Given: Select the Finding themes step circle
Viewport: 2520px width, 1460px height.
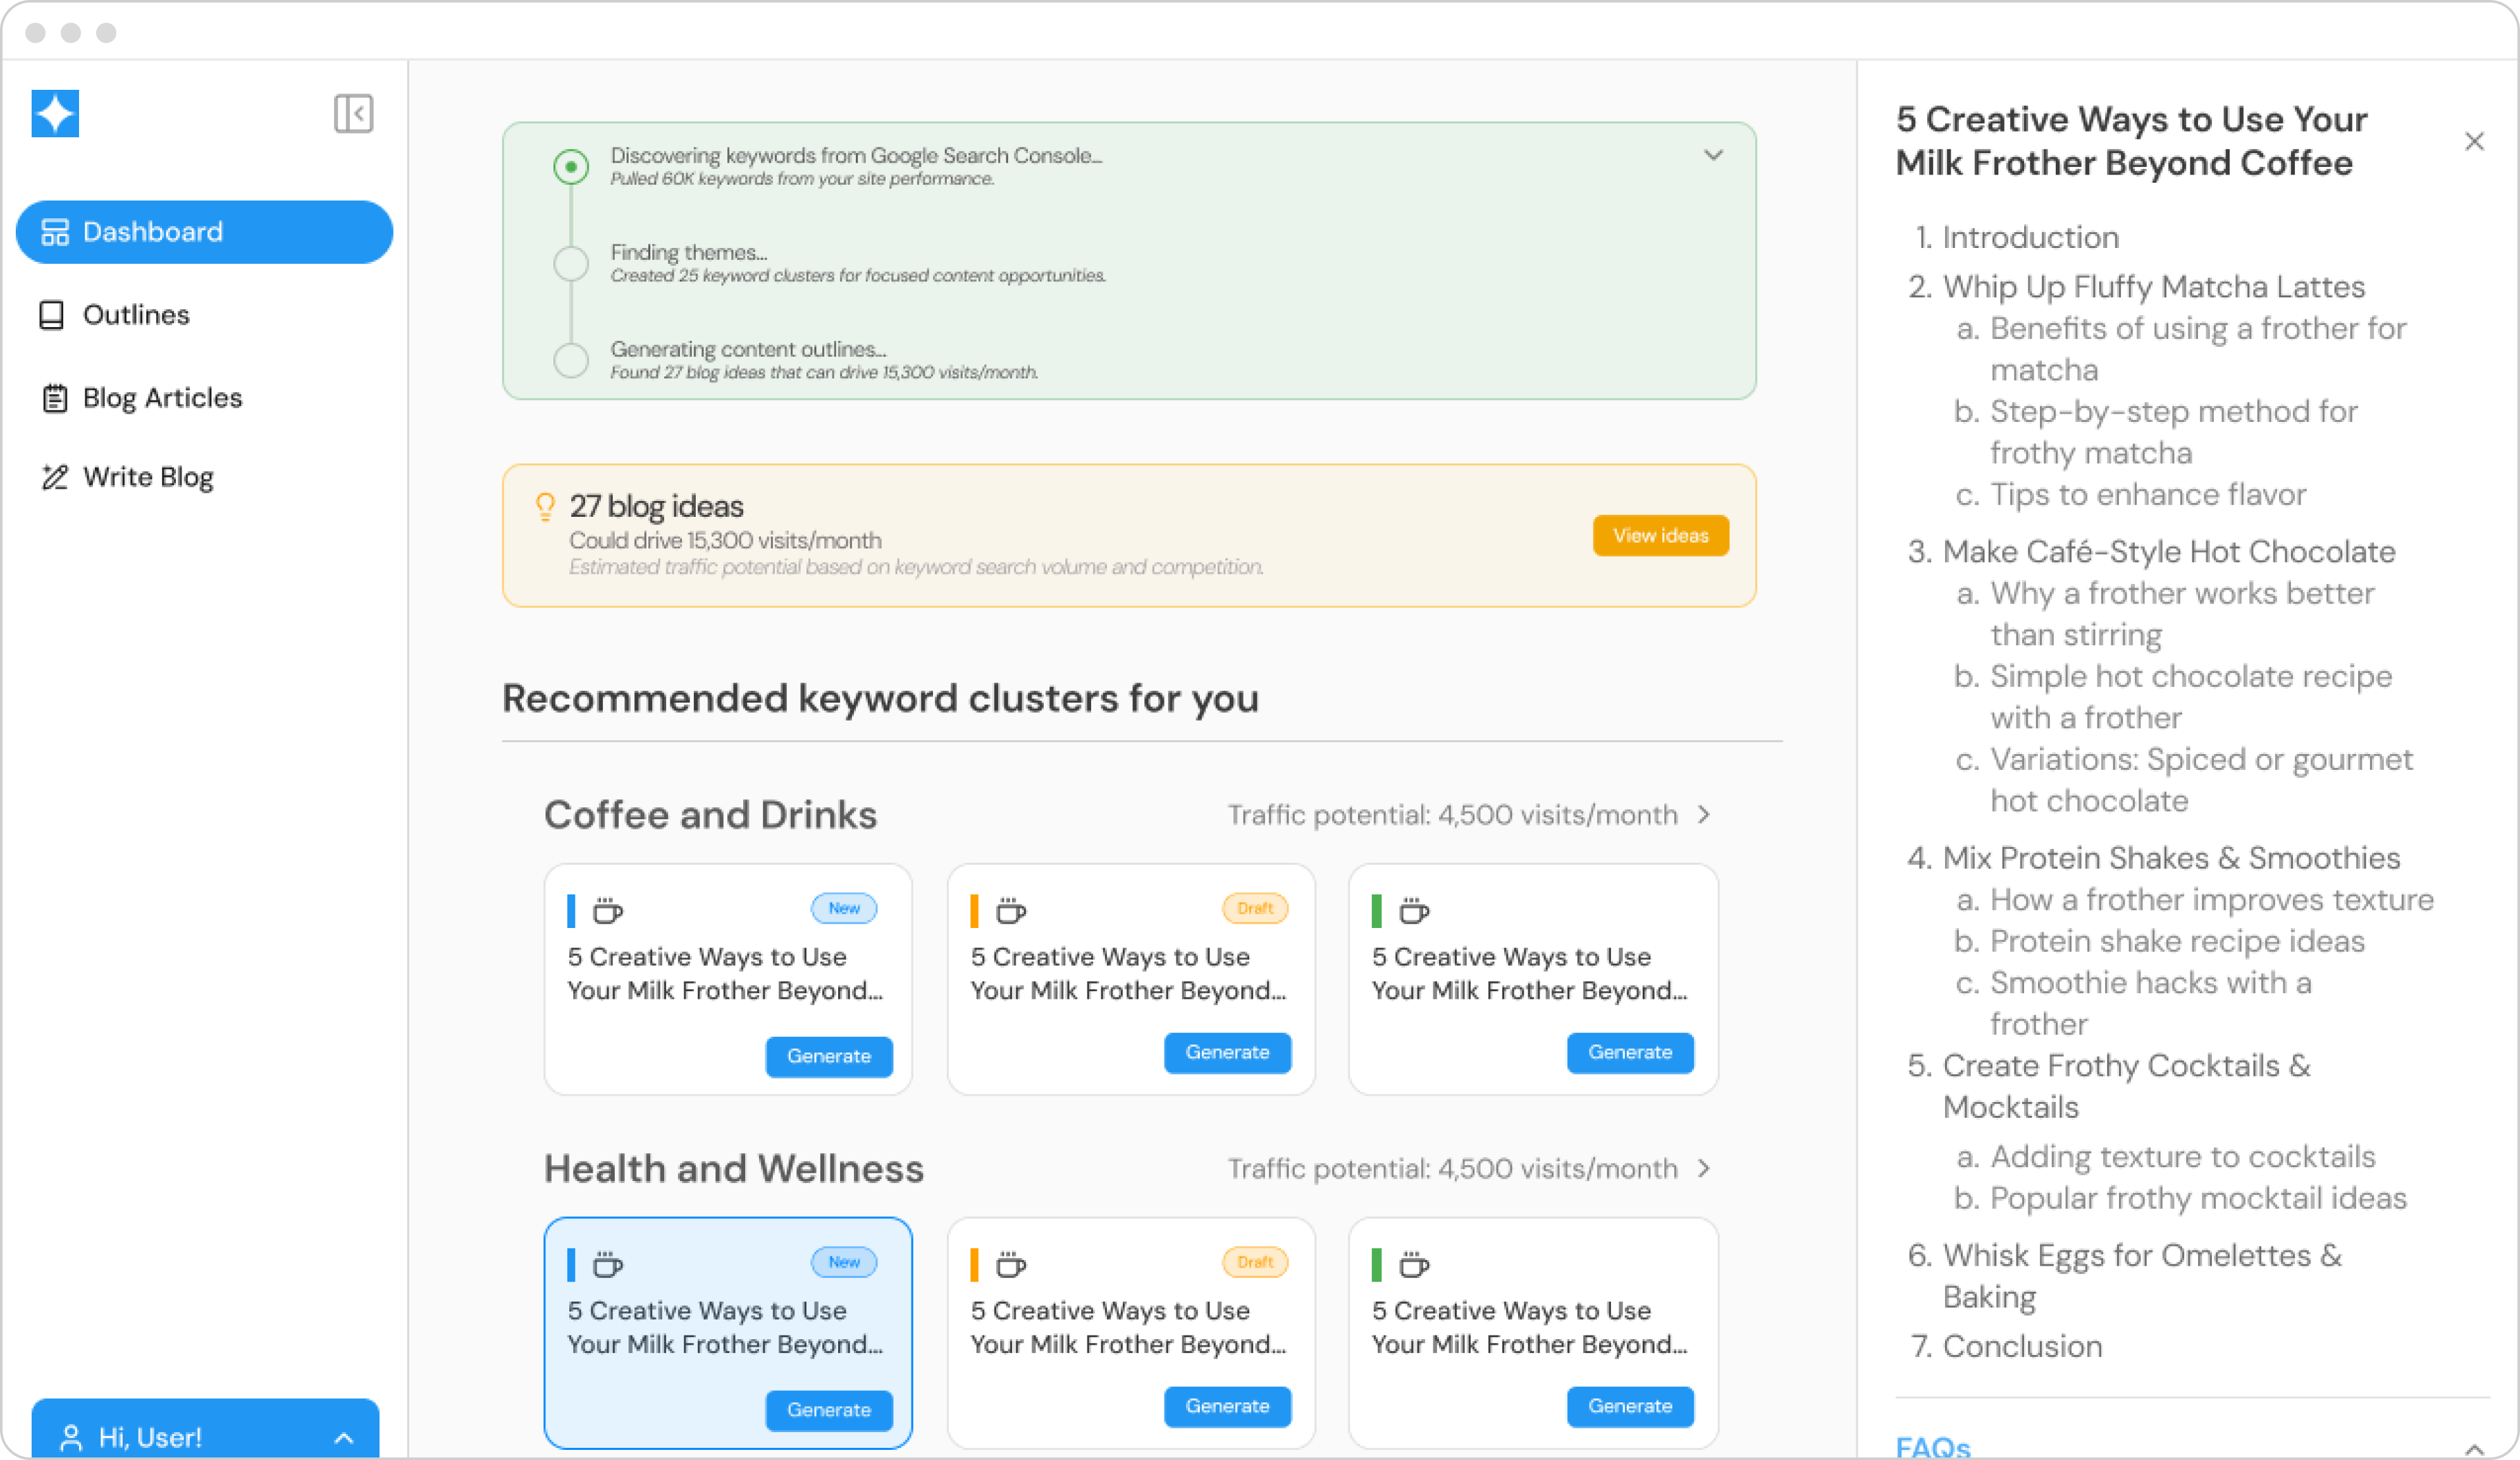Looking at the screenshot, I should tap(571, 263).
